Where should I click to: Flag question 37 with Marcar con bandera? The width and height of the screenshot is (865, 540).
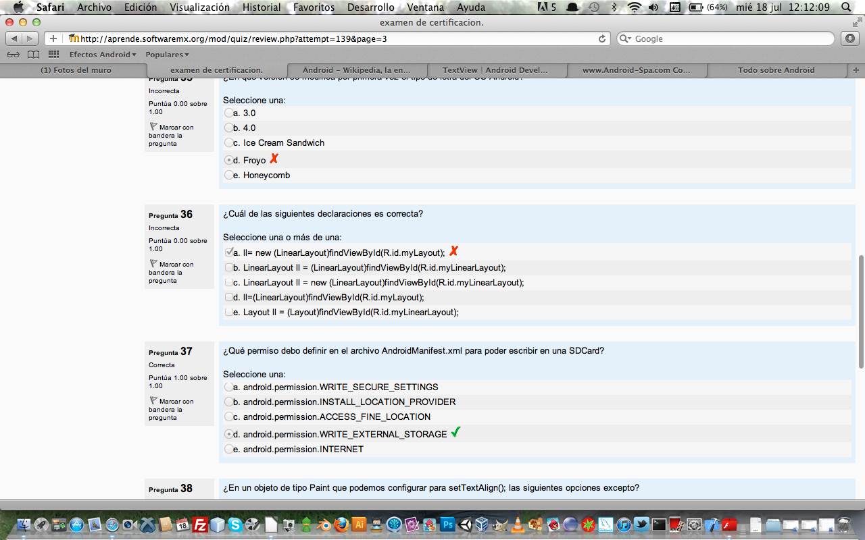coord(171,409)
